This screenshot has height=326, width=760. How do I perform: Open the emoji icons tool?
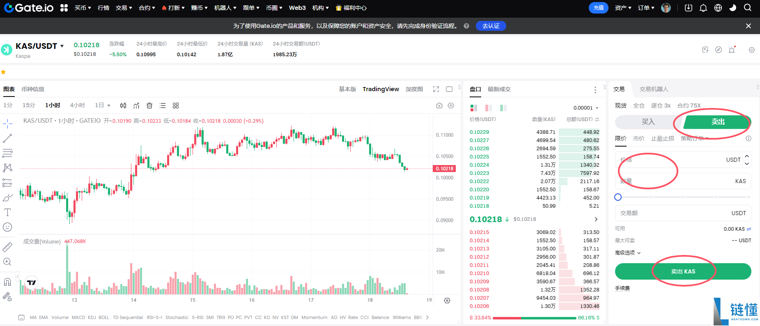tap(7, 227)
